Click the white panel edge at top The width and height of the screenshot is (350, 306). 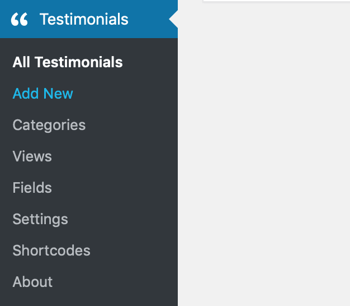point(276,1)
